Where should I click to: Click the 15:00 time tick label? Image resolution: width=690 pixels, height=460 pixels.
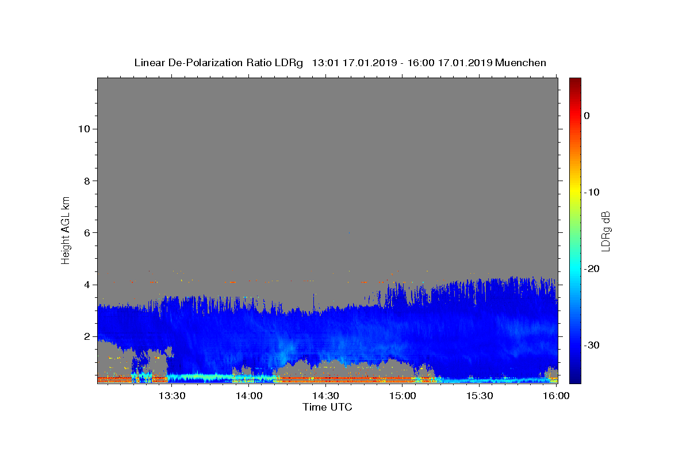(x=402, y=396)
